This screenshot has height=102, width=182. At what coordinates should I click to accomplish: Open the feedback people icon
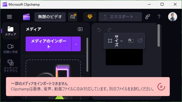pos(148,17)
